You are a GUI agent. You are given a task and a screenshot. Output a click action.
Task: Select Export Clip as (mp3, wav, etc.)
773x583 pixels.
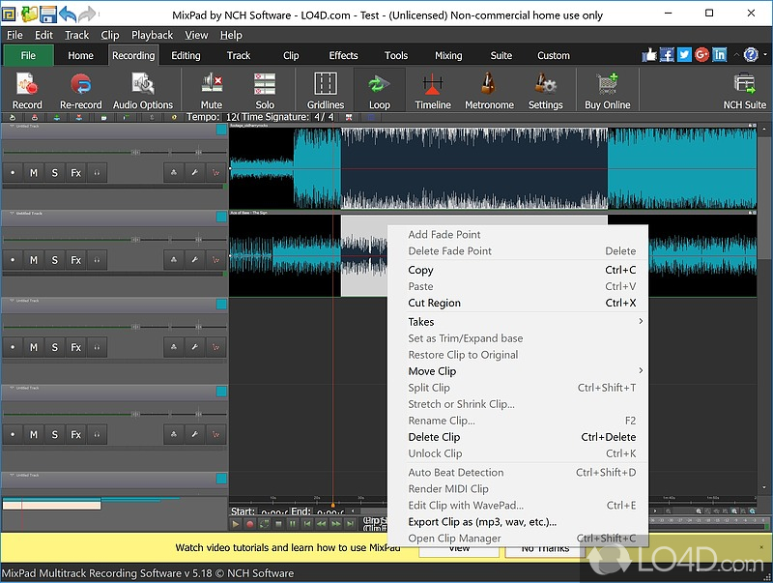click(x=482, y=522)
